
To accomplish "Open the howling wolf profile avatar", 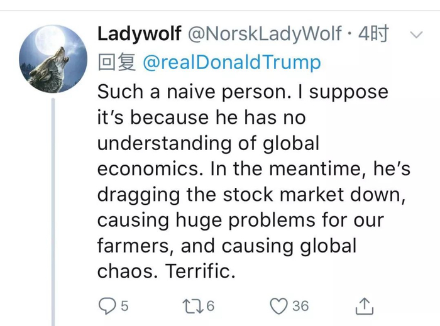I will tap(53, 59).
